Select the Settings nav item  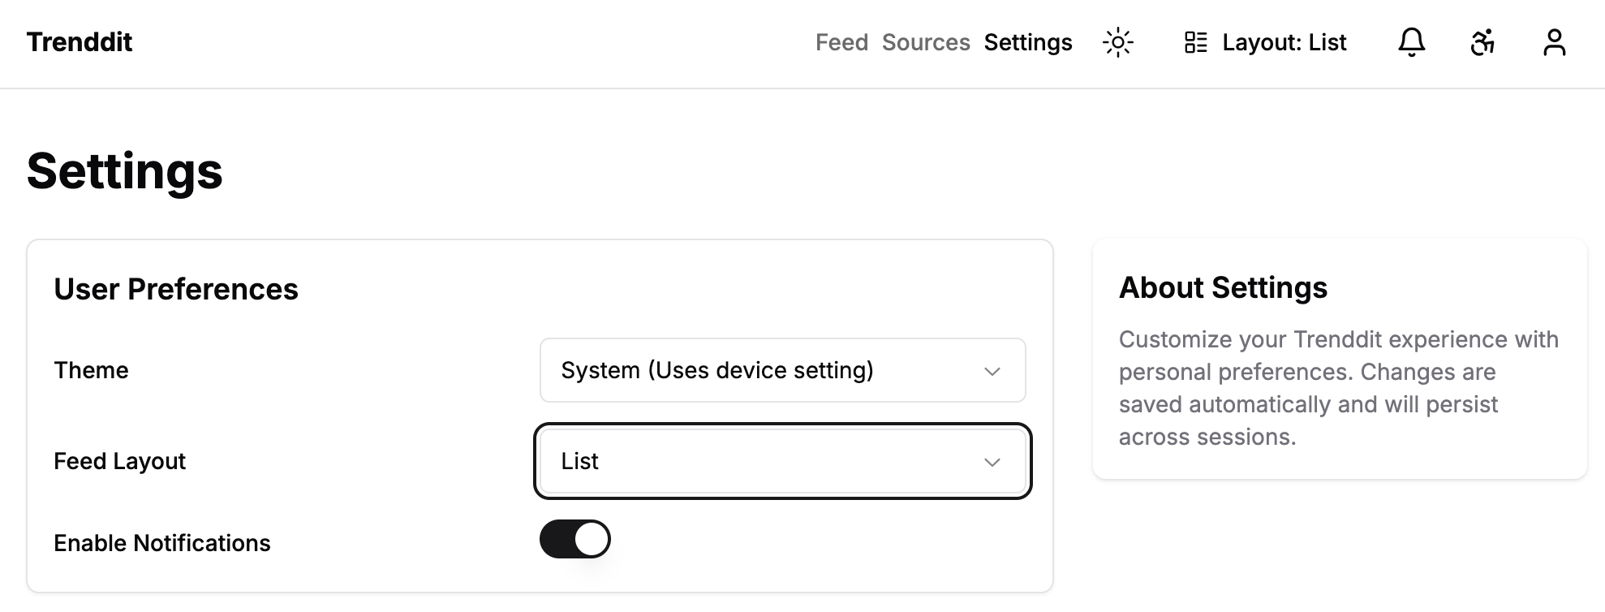pyautogui.click(x=1028, y=42)
